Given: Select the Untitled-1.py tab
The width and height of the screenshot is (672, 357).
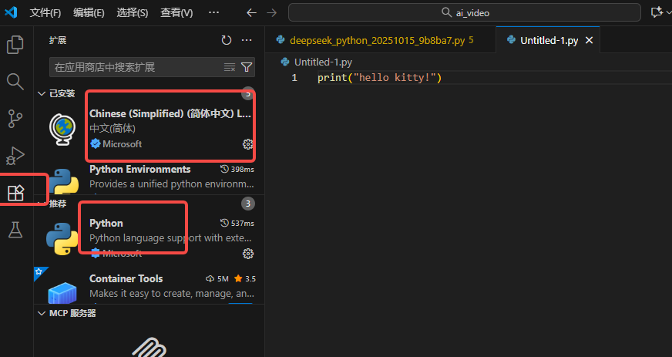Looking at the screenshot, I should click(x=549, y=40).
